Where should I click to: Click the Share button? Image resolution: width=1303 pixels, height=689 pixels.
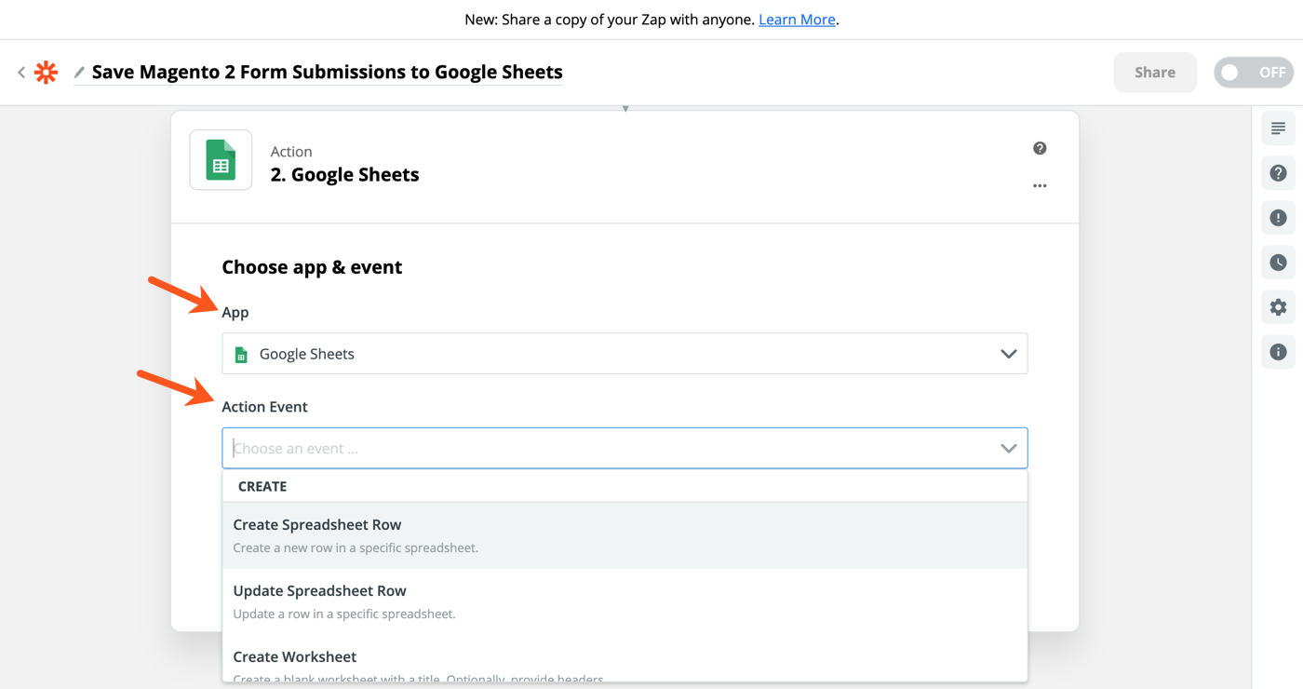pyautogui.click(x=1154, y=72)
